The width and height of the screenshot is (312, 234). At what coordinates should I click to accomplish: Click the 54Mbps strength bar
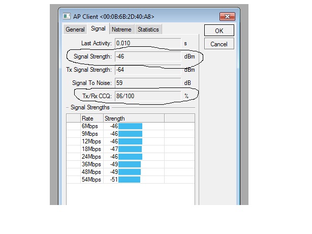(x=130, y=180)
